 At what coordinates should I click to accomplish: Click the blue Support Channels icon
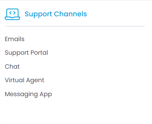tap(12, 14)
